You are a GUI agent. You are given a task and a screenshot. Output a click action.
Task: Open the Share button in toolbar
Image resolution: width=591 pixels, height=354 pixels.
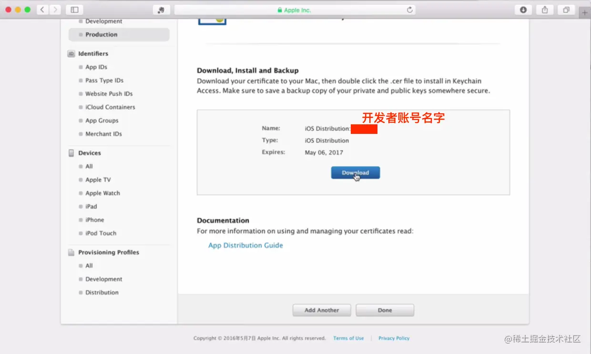click(545, 10)
